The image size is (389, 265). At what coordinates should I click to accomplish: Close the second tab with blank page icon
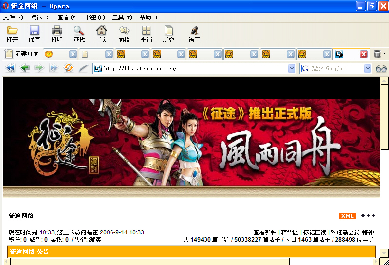point(109,54)
